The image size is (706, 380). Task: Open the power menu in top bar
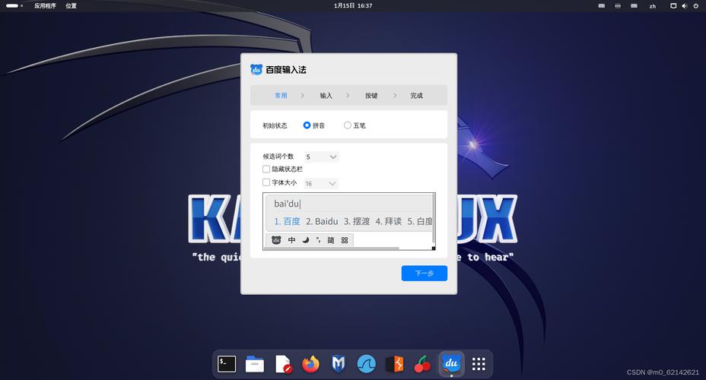[x=695, y=6]
